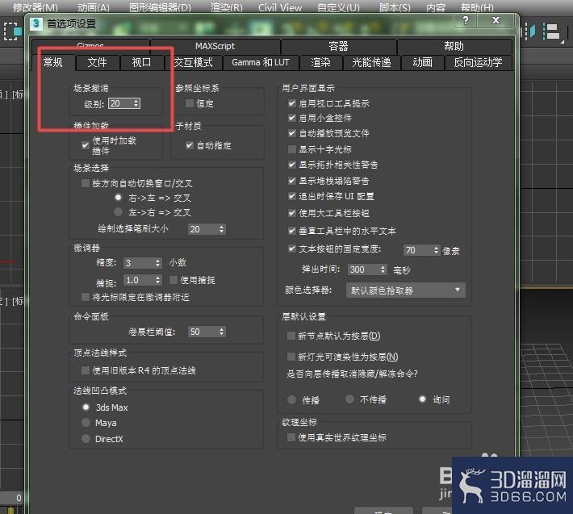The width and height of the screenshot is (573, 514).
Task: Toggle 退出时保存 UI 配置 checkbox
Action: click(292, 196)
